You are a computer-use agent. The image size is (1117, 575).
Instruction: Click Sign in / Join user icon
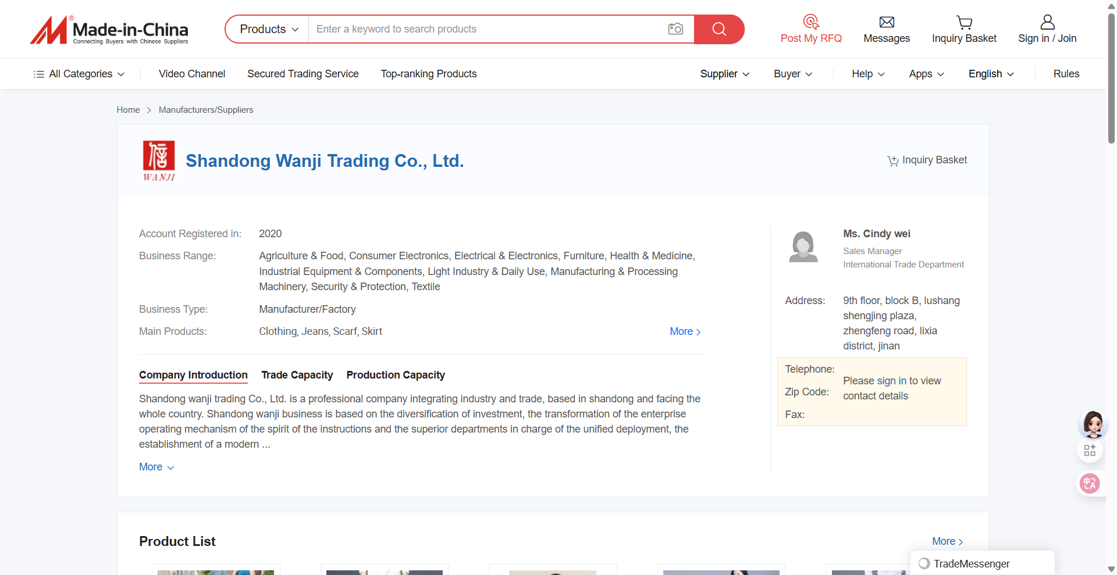1047,22
